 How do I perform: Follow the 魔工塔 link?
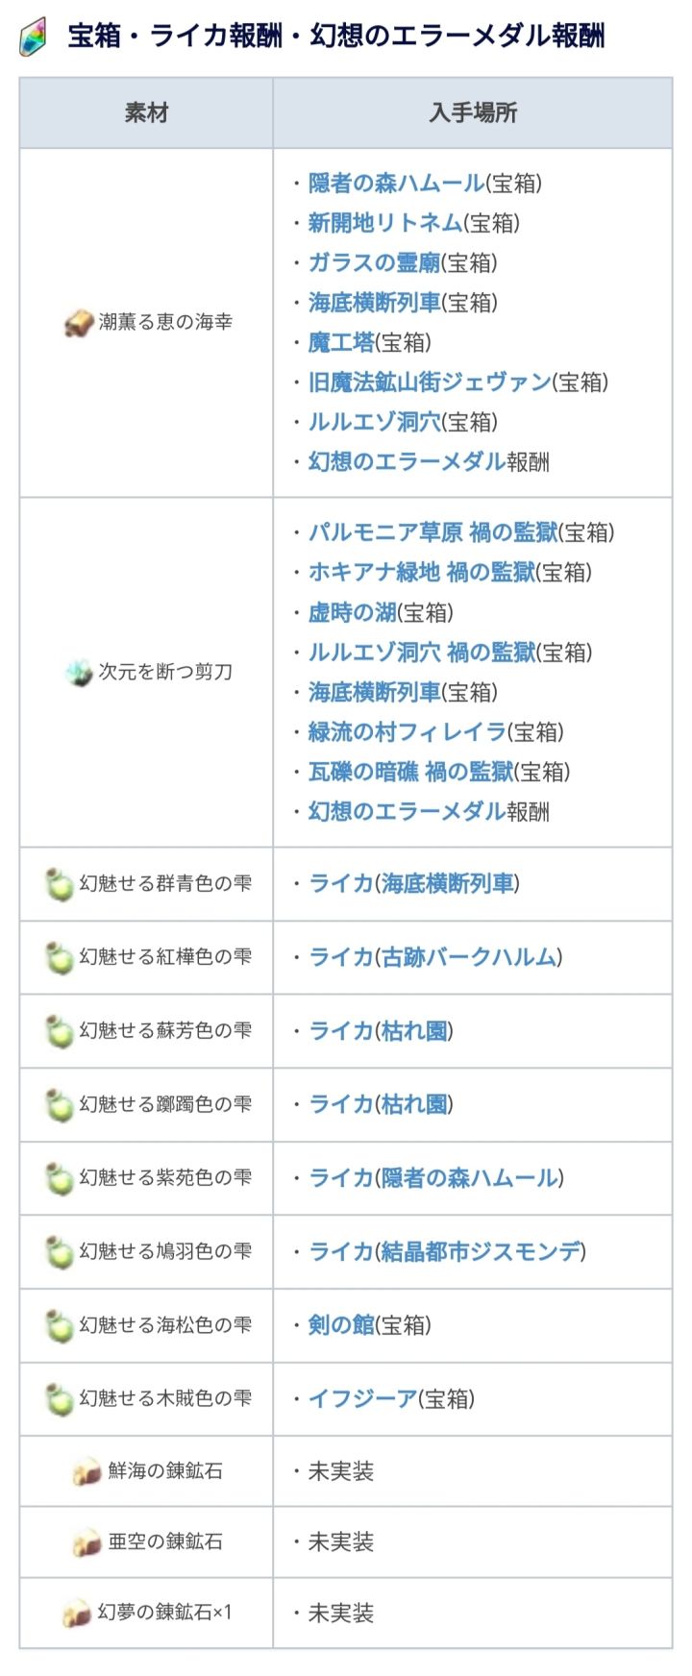pos(341,342)
